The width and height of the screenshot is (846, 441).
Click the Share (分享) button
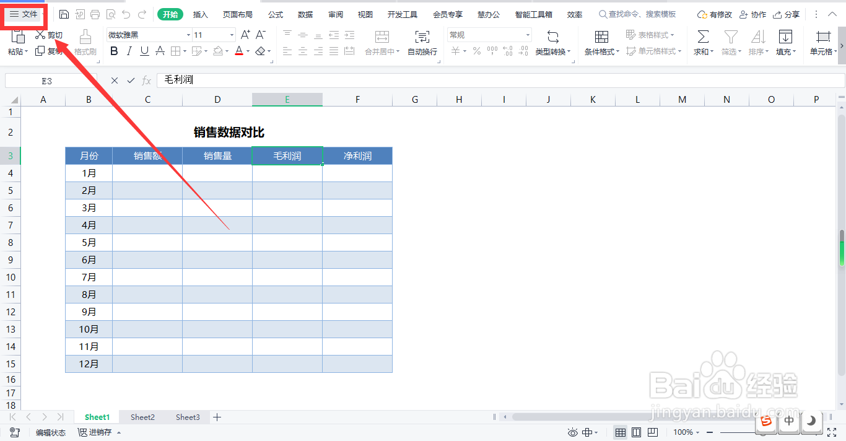pyautogui.click(x=786, y=14)
